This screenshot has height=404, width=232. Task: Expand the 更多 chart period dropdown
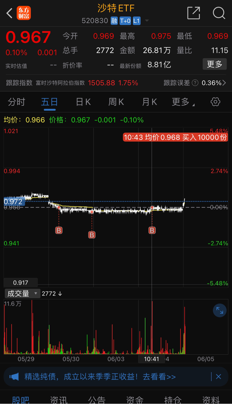pyautogui.click(x=183, y=102)
